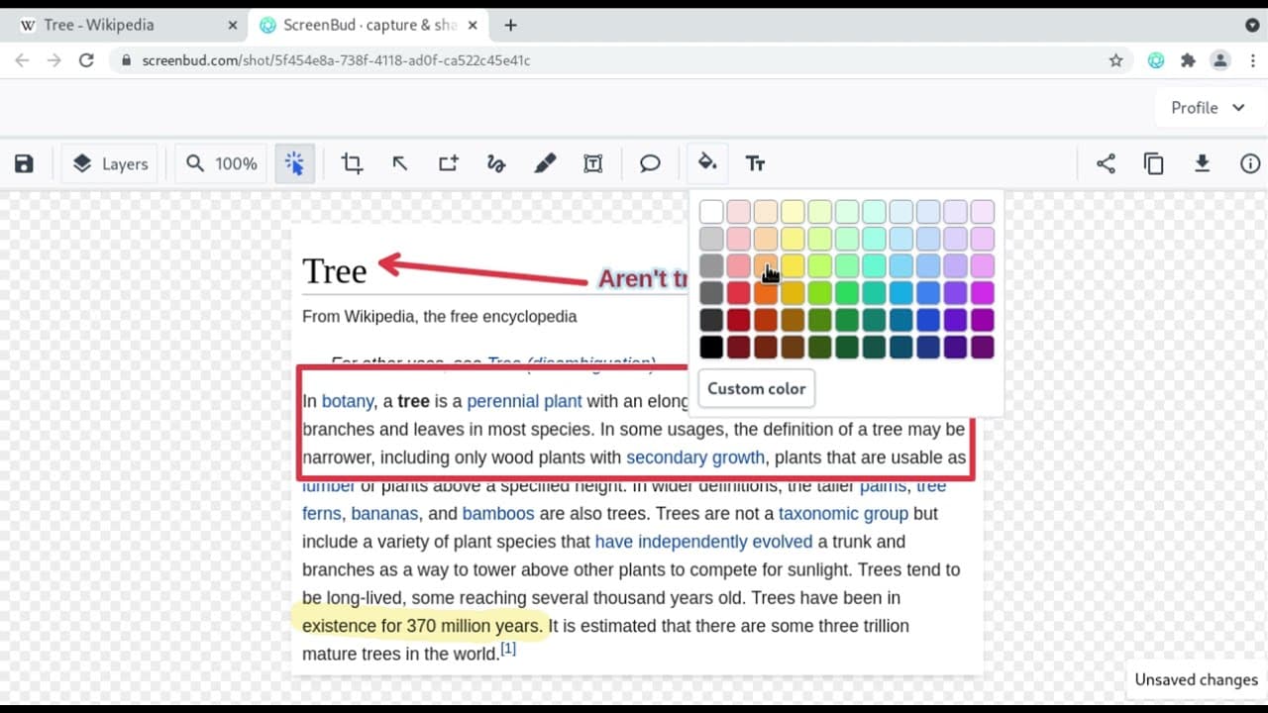This screenshot has width=1268, height=713.
Task: Open the browser profile avatar
Action: [1220, 60]
